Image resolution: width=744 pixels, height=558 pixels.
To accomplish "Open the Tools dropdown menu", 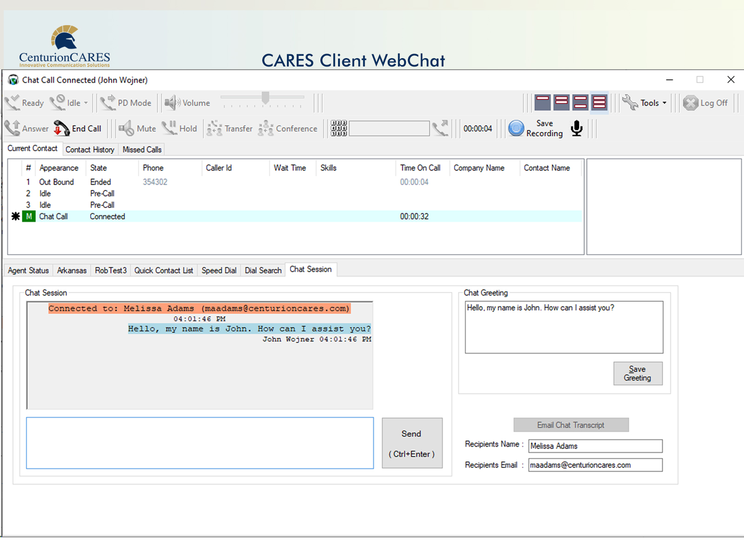I will pos(644,103).
